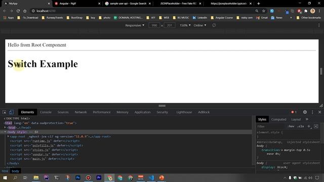Image resolution: width=324 pixels, height=182 pixels.
Task: Go back to the previous page
Action: point(5,11)
